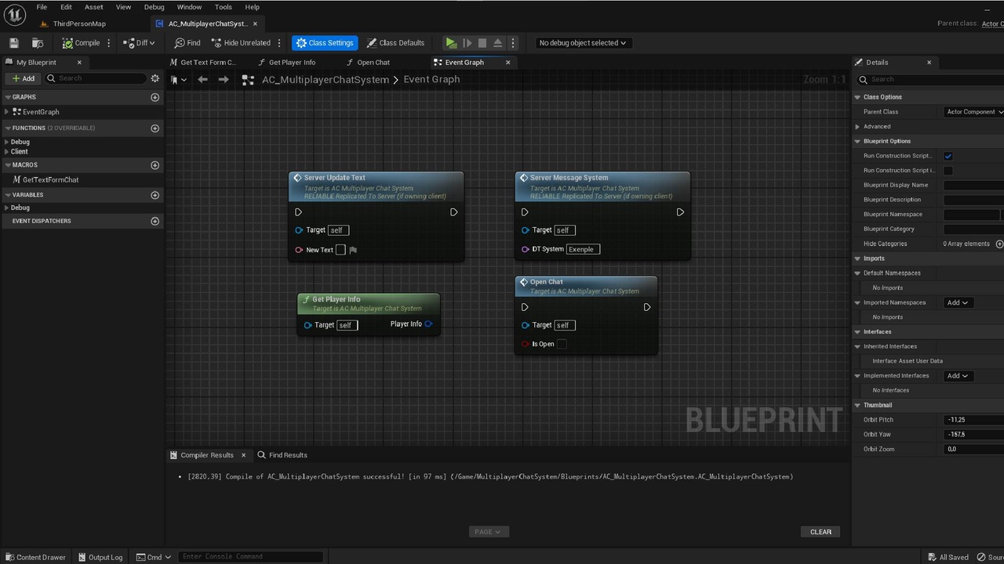Add a new graph with plus icon
This screenshot has width=1004, height=564.
(155, 97)
